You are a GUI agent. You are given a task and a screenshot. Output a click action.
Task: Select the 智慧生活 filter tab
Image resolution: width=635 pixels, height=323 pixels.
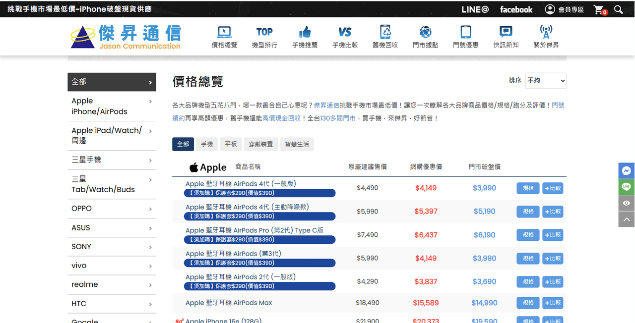[297, 144]
